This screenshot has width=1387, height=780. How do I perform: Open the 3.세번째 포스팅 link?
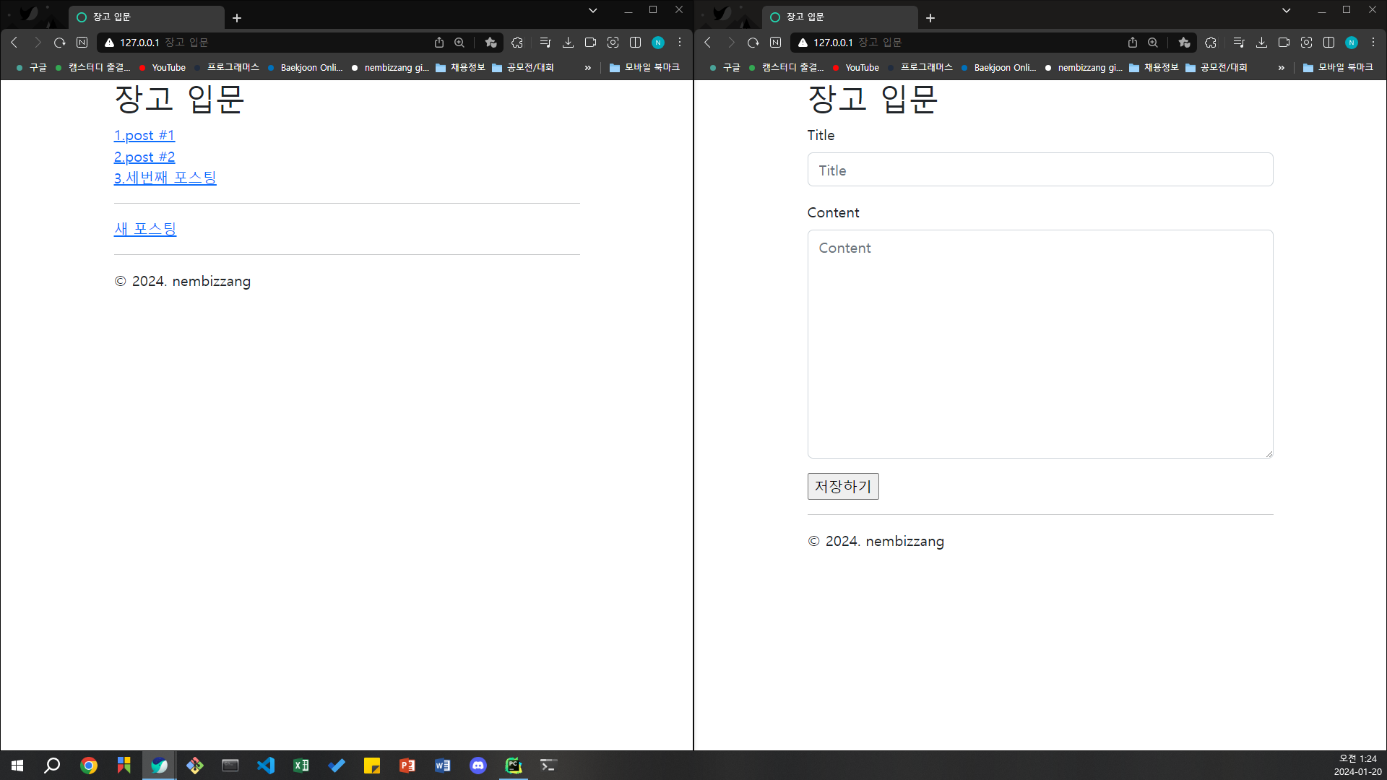(x=165, y=178)
